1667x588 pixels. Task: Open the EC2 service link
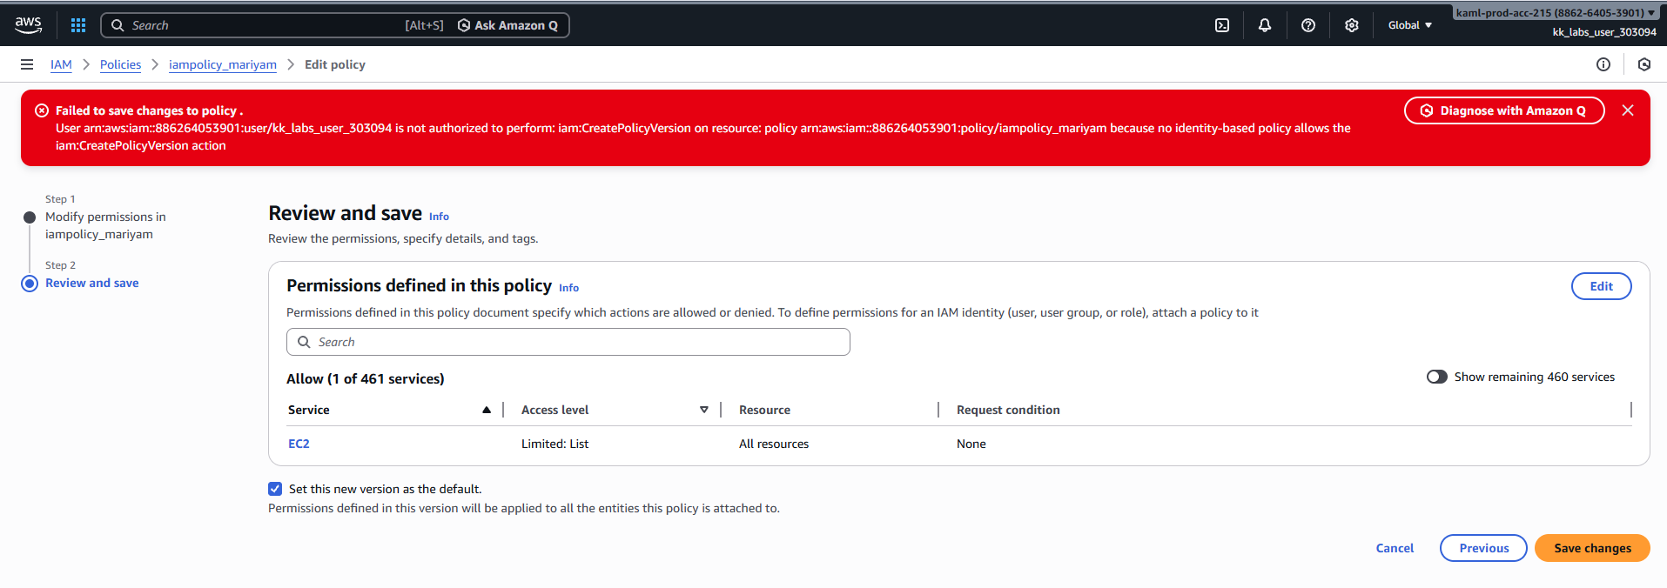point(299,444)
